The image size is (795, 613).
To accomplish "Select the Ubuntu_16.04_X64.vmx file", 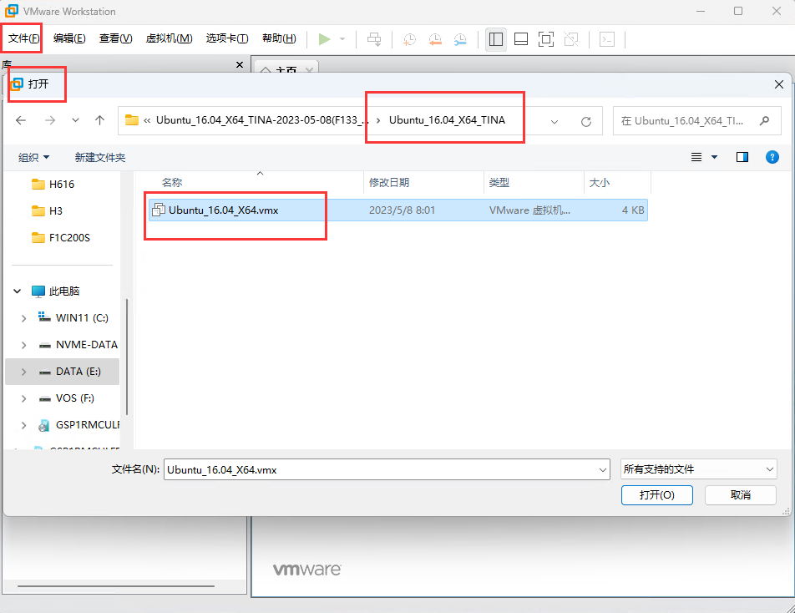I will coord(223,210).
